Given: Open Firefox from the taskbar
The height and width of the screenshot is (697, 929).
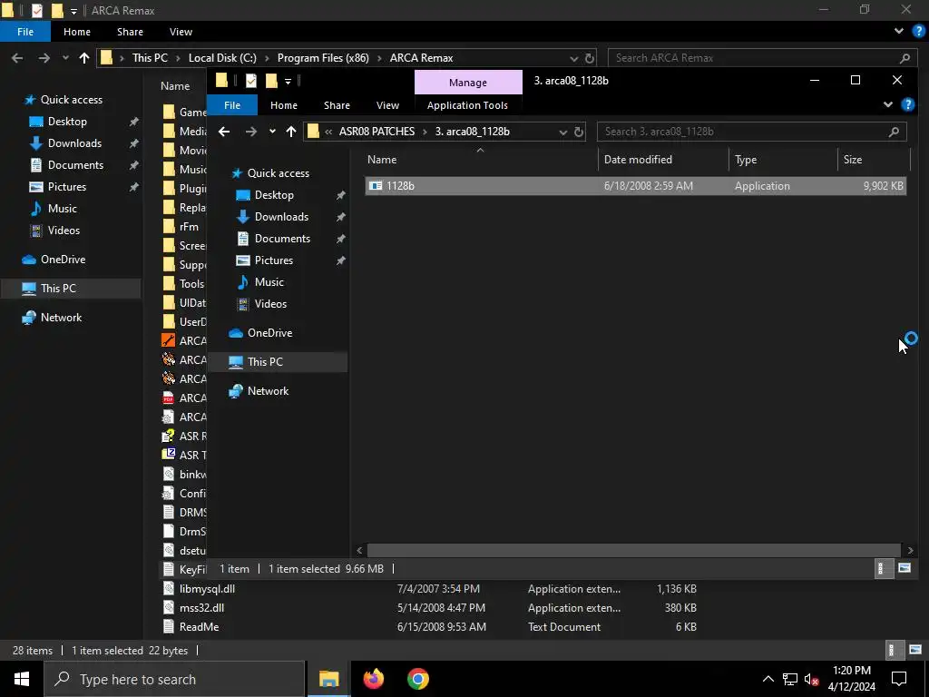Looking at the screenshot, I should [373, 679].
